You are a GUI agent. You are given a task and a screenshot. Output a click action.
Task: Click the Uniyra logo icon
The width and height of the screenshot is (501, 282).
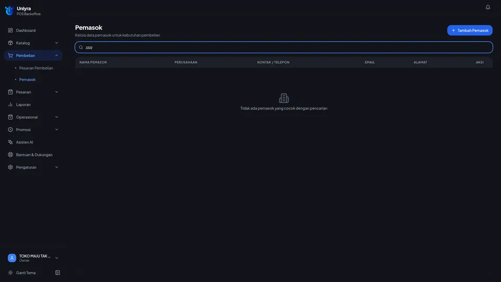(x=9, y=10)
